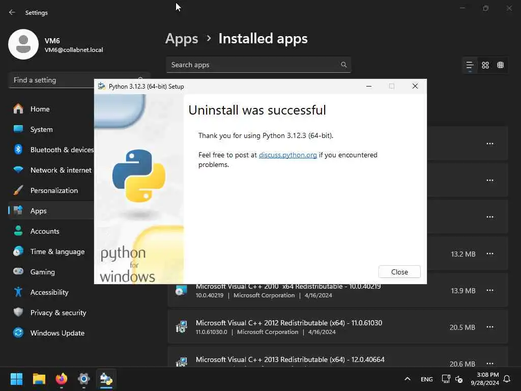Close the Python uninstall success dialog
Image resolution: width=521 pixels, height=391 pixels.
click(x=399, y=272)
